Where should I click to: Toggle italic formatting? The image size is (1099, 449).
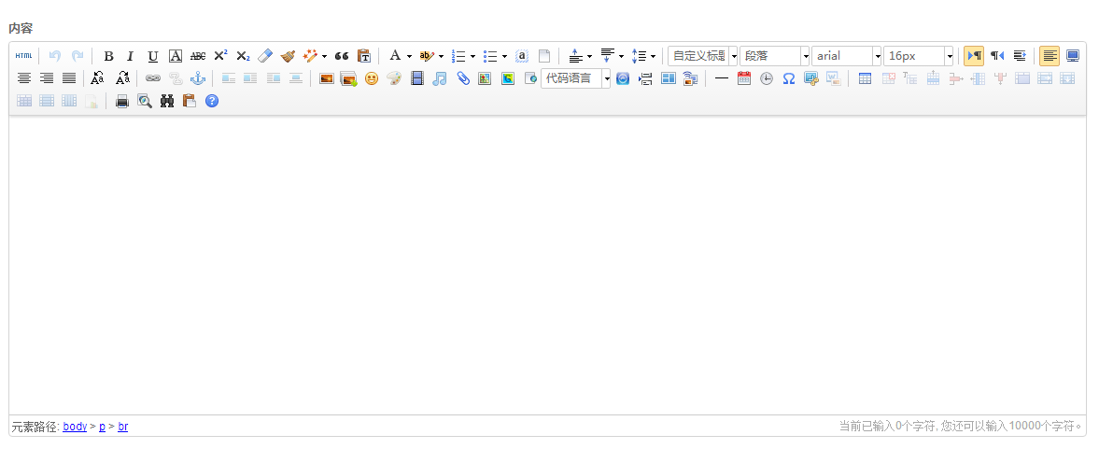tap(131, 56)
